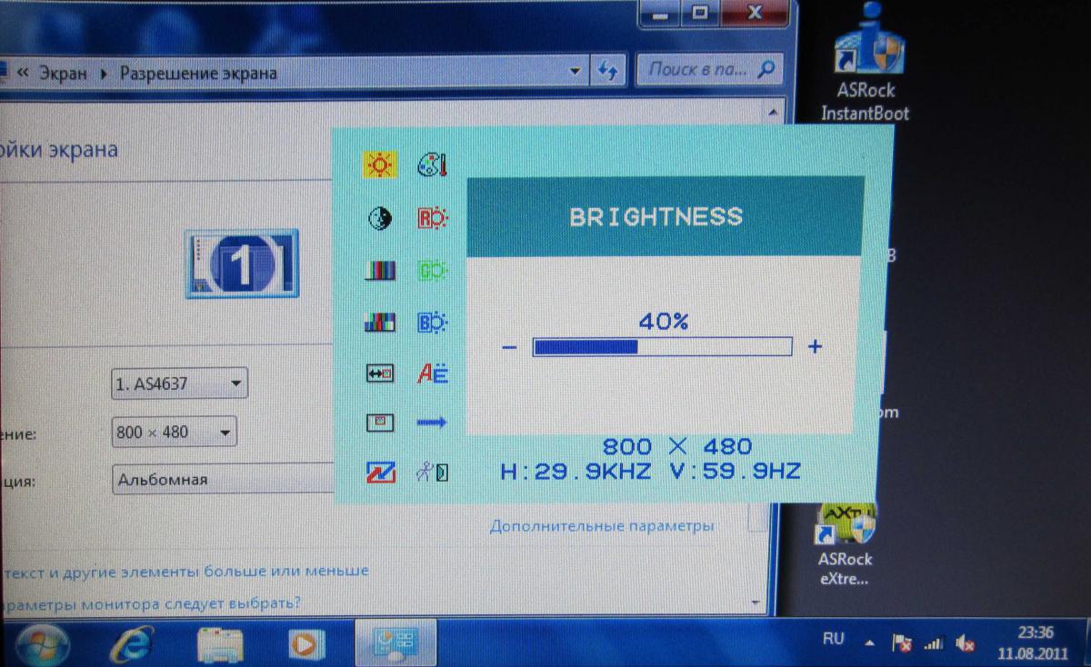This screenshot has width=1091, height=667.
Task: Click the Поиск search field
Action: 698,70
